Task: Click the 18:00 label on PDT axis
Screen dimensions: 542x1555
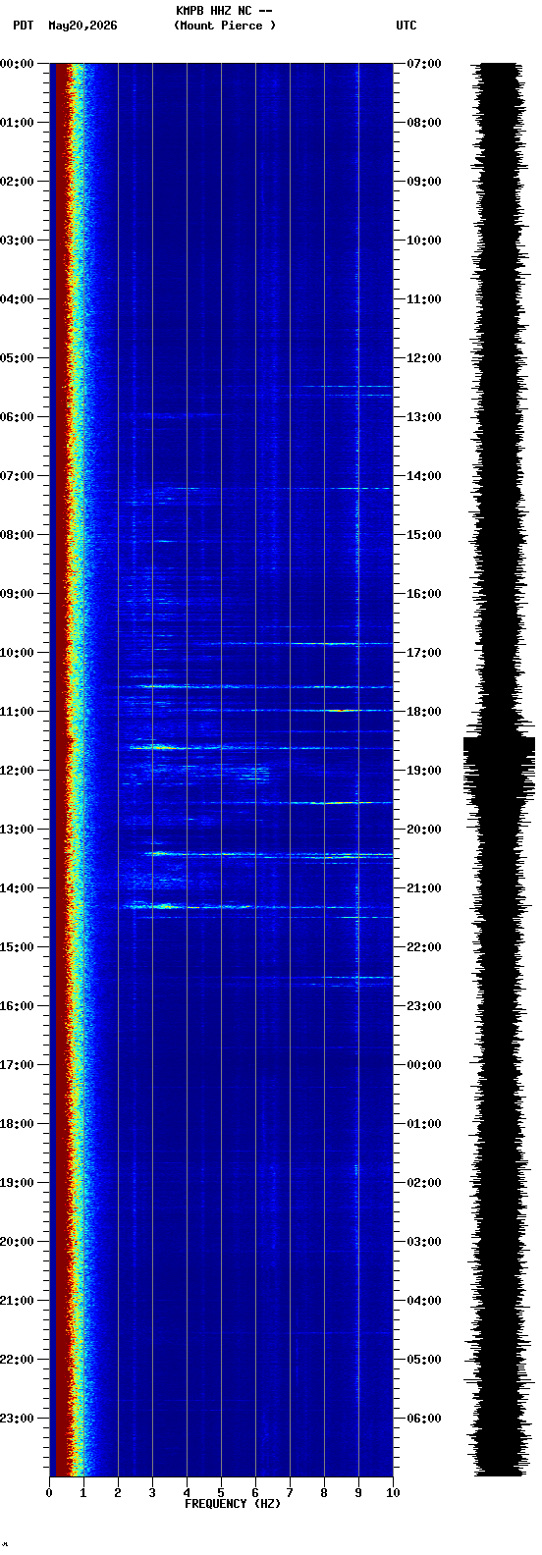Action: 17,1124
